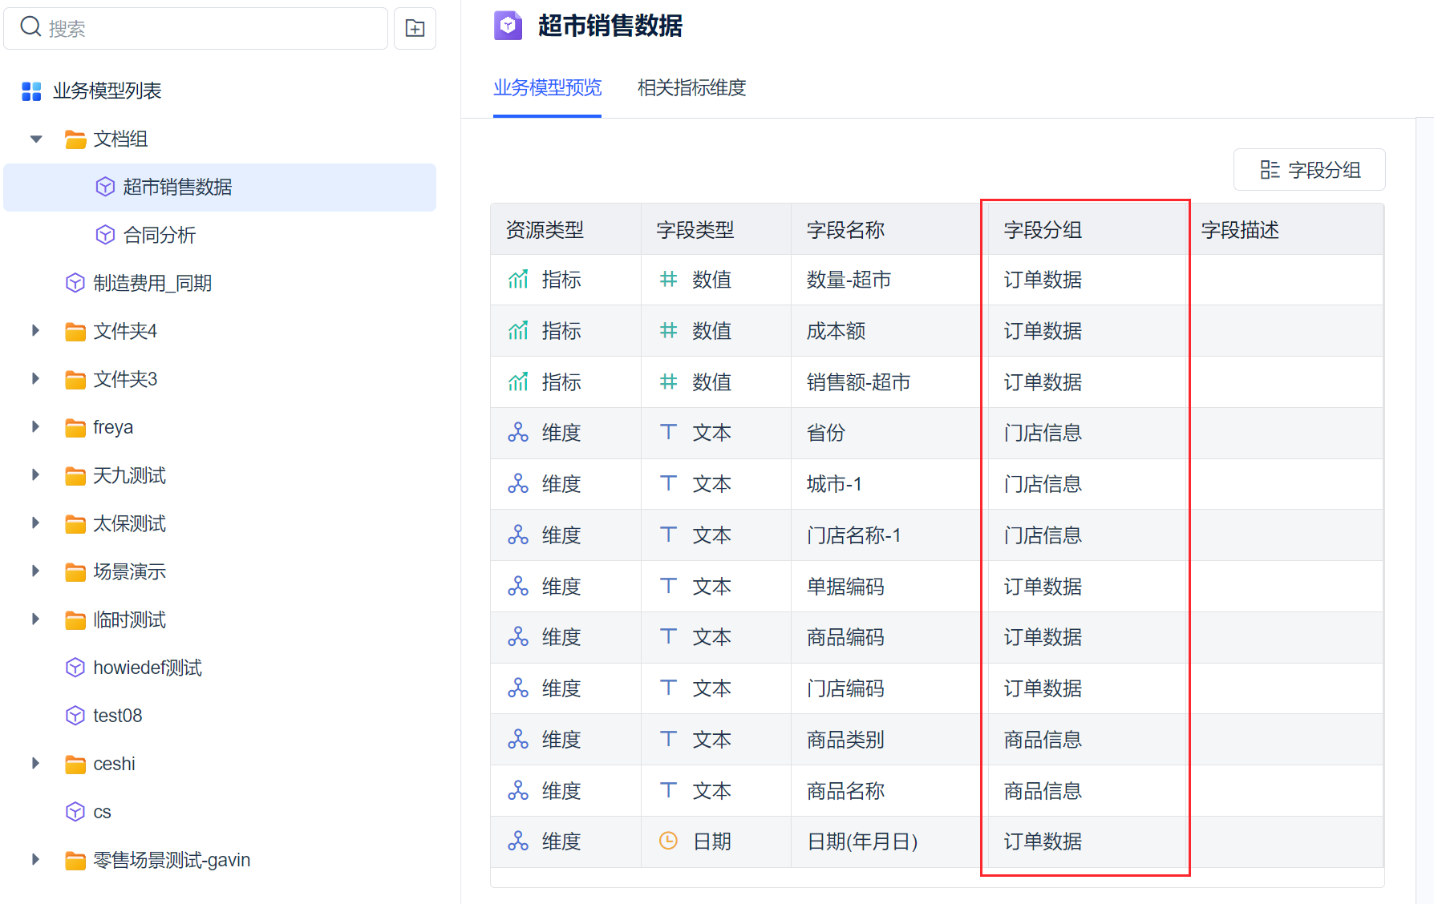
Task: Click the grid icon beside 业务模型列表
Action: (31, 91)
